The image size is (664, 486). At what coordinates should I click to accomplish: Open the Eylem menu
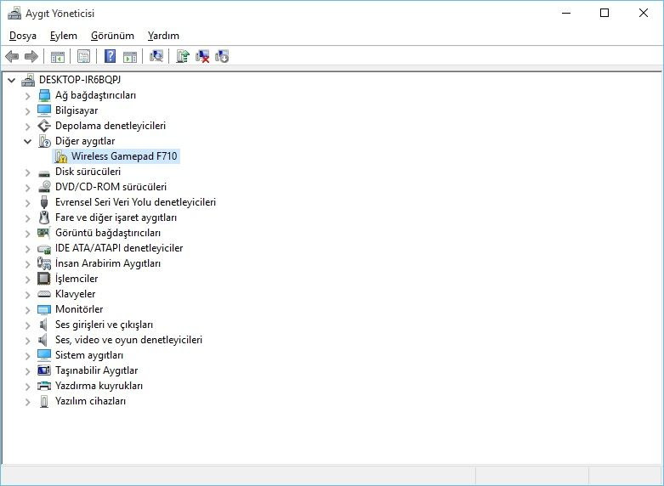point(64,36)
